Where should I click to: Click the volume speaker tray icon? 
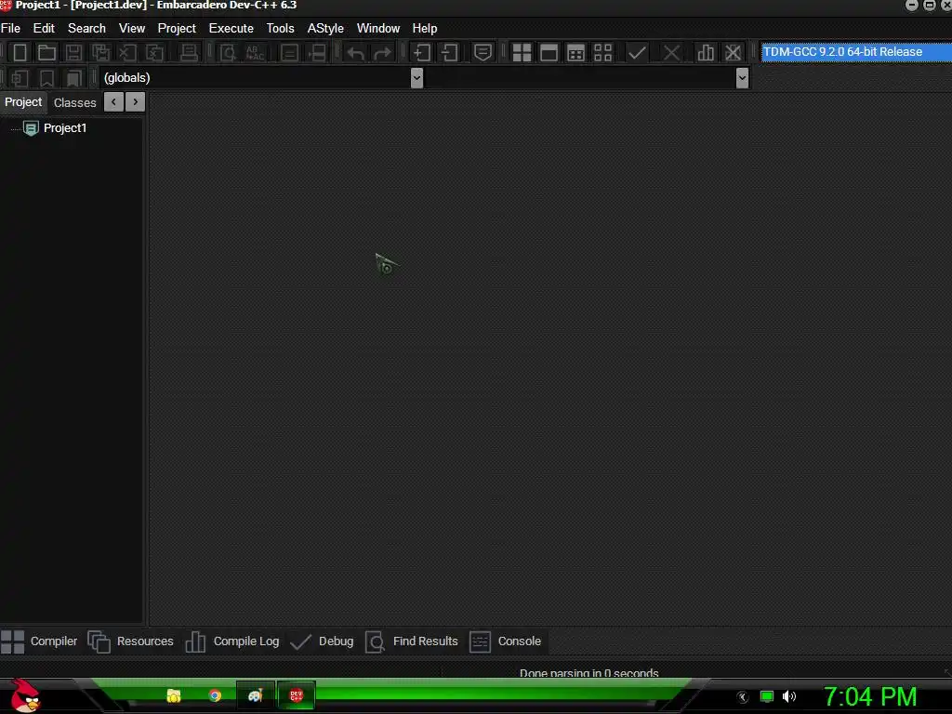(x=789, y=696)
